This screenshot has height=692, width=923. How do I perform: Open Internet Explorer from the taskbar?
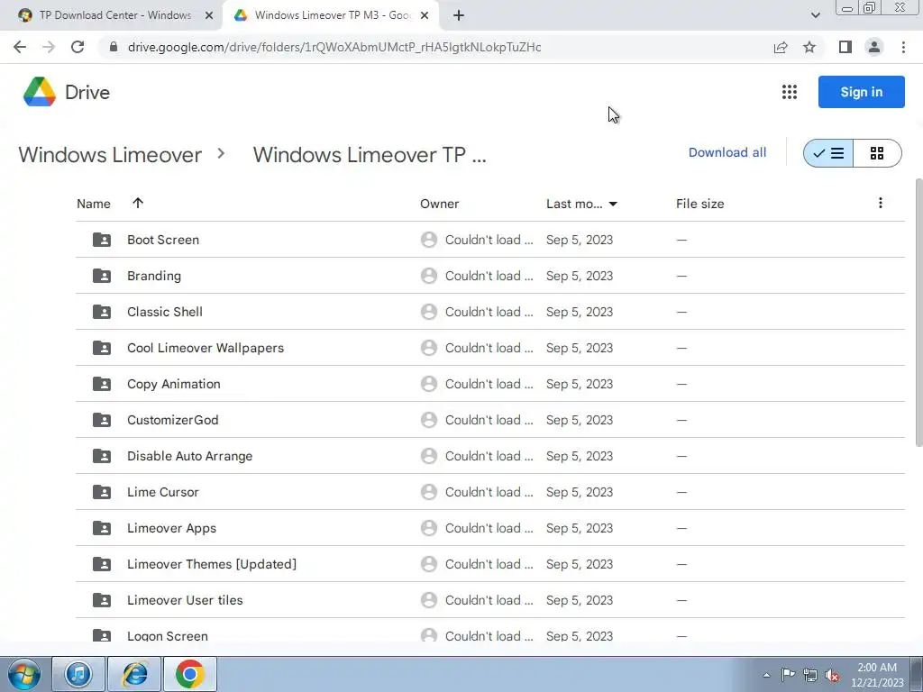pos(135,674)
